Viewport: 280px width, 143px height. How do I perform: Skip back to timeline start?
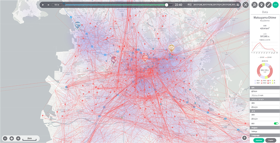[x=48, y=5]
